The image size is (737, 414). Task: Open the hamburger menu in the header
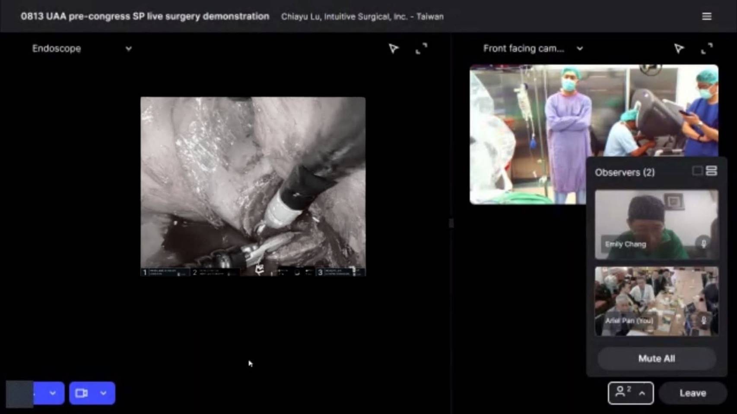(x=706, y=16)
